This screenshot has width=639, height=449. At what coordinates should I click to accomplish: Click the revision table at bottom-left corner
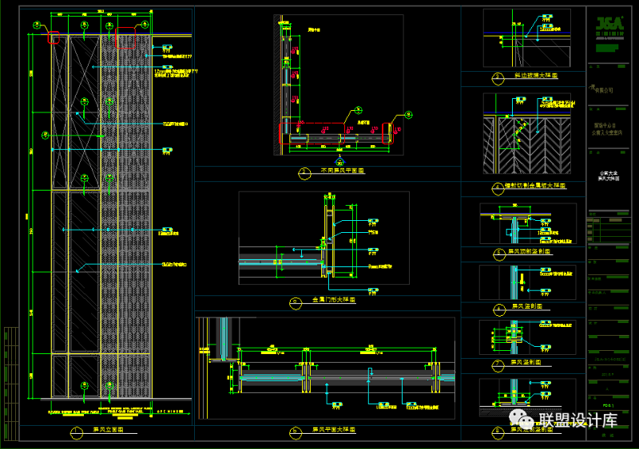tap(11, 381)
